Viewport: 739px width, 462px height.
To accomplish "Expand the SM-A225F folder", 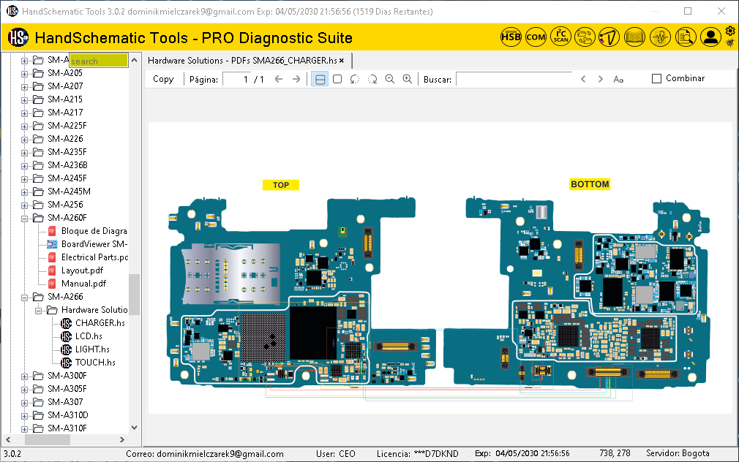I will pyautogui.click(x=24, y=126).
